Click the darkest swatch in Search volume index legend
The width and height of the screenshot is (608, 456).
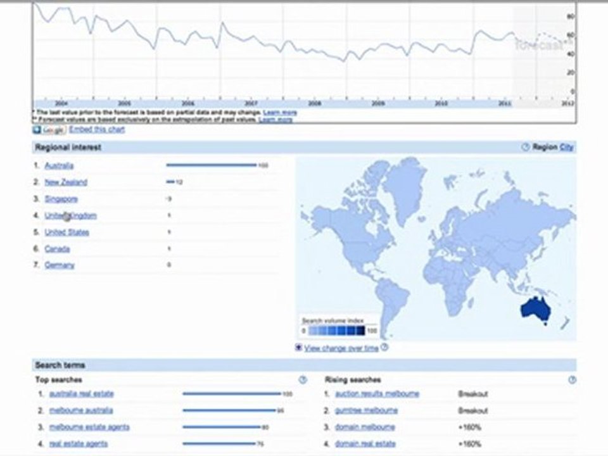click(361, 331)
